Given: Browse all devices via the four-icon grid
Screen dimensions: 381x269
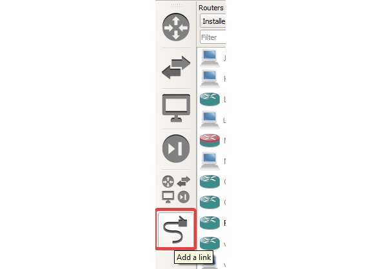Looking at the screenshot, I should [176, 189].
